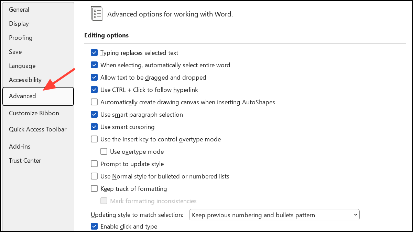
Task: Uncheck Enable click and type
Action: (94, 226)
